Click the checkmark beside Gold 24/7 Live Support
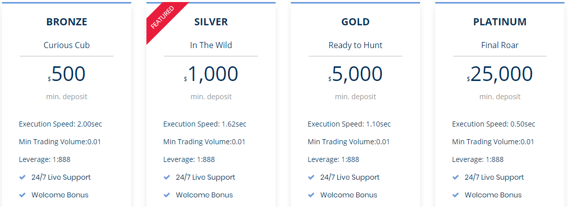The image size is (568, 207). click(311, 177)
